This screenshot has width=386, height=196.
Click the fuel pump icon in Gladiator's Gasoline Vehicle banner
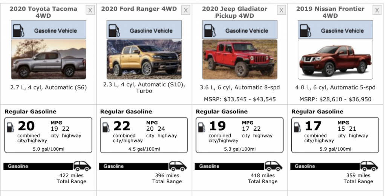[210, 31]
